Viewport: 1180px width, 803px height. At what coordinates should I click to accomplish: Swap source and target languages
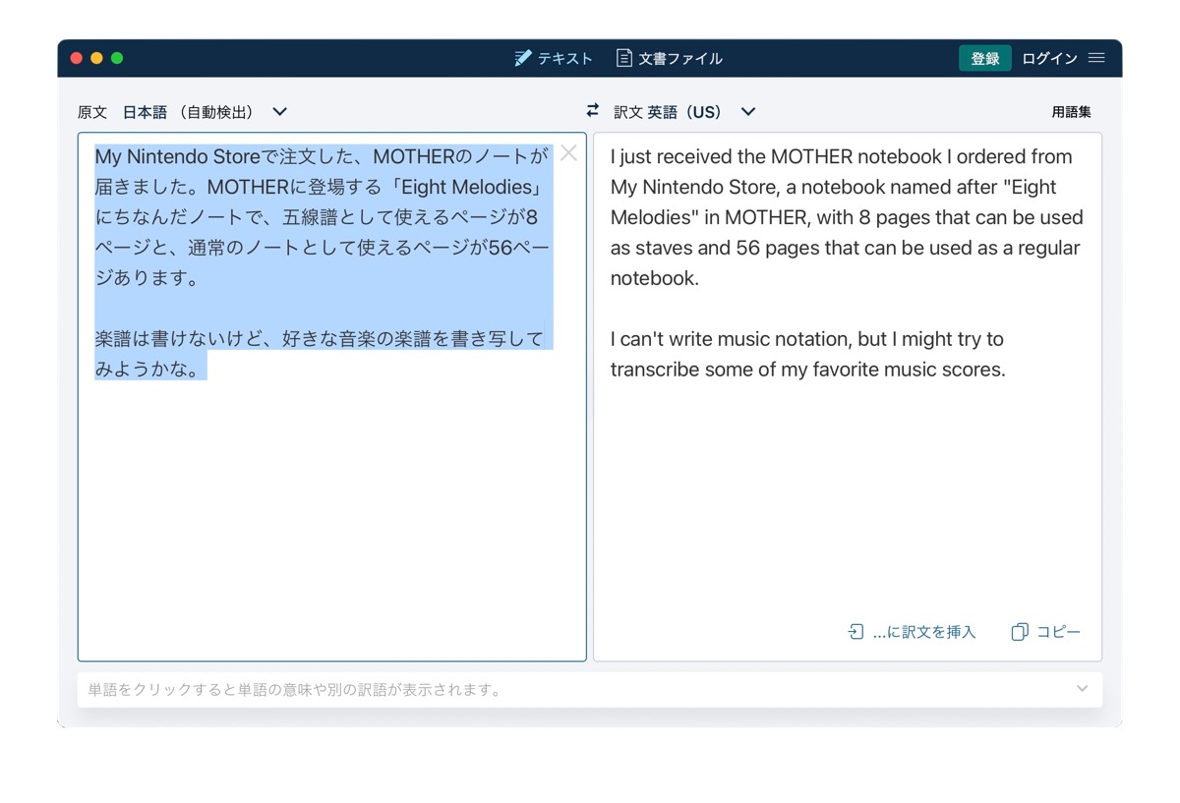[x=592, y=111]
